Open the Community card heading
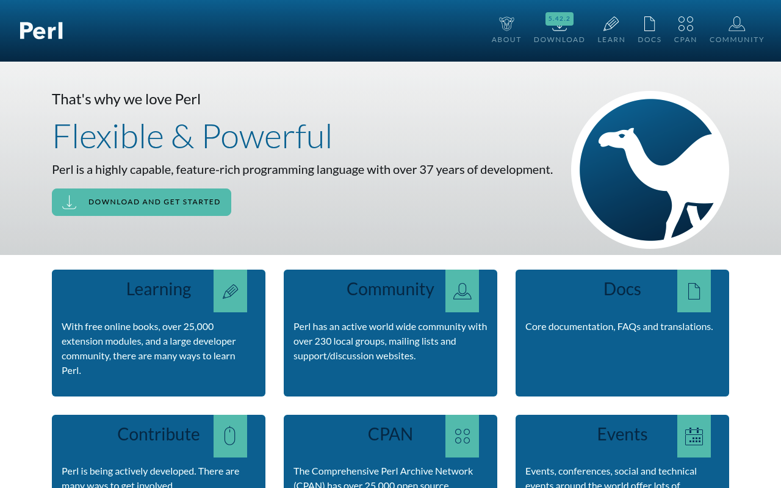The height and width of the screenshot is (488, 781). coord(390,289)
